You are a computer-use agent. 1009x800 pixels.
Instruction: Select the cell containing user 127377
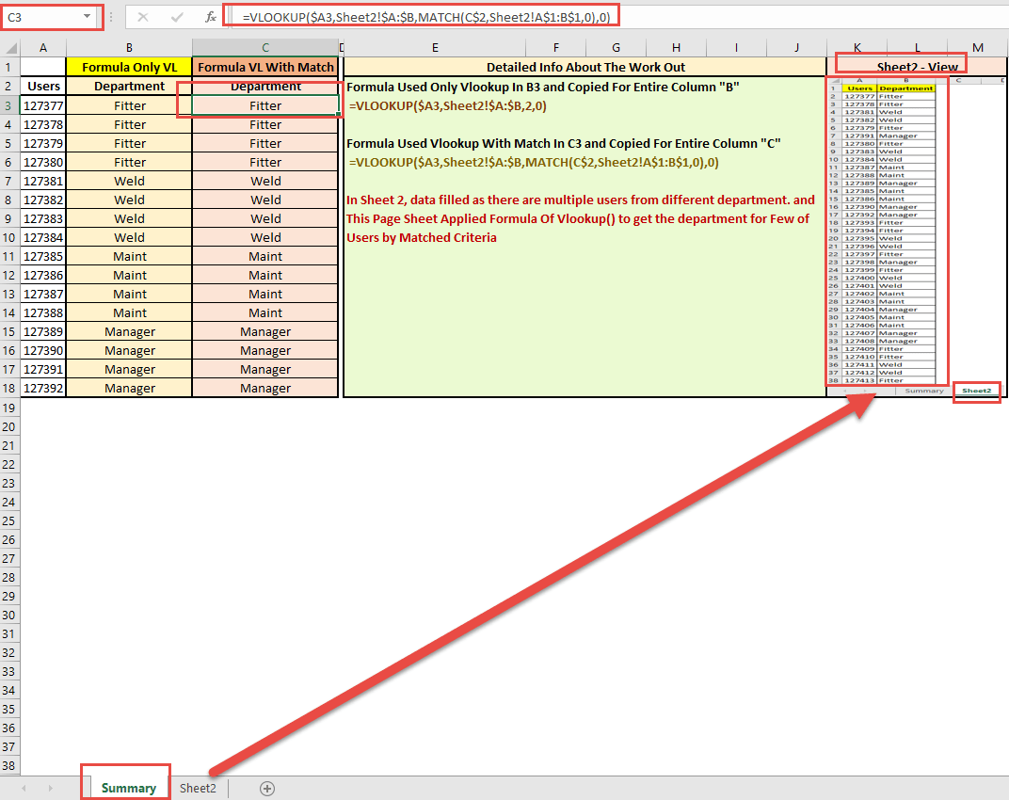click(42, 104)
